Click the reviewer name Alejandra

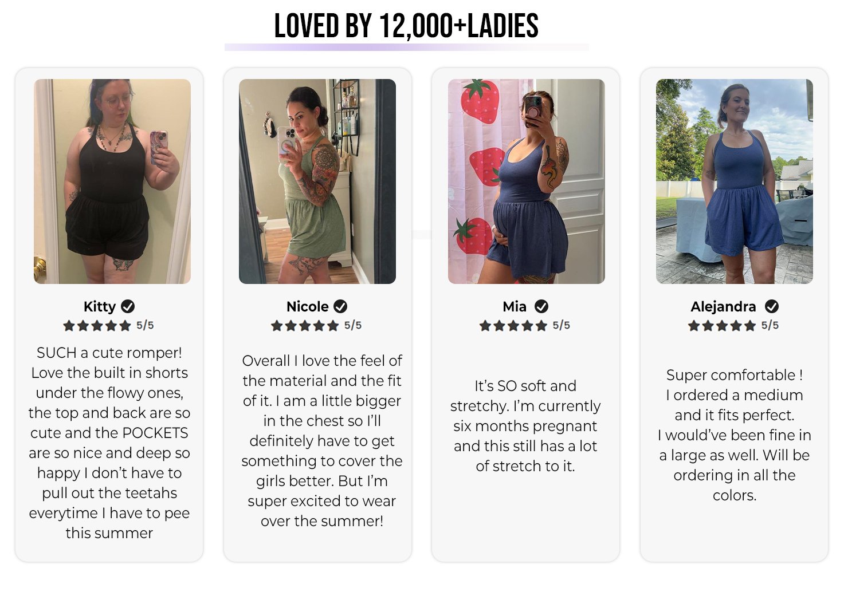723,307
